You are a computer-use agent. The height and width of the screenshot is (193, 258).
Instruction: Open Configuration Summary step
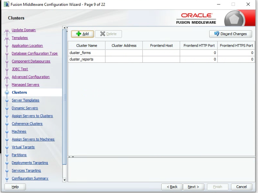(30, 178)
